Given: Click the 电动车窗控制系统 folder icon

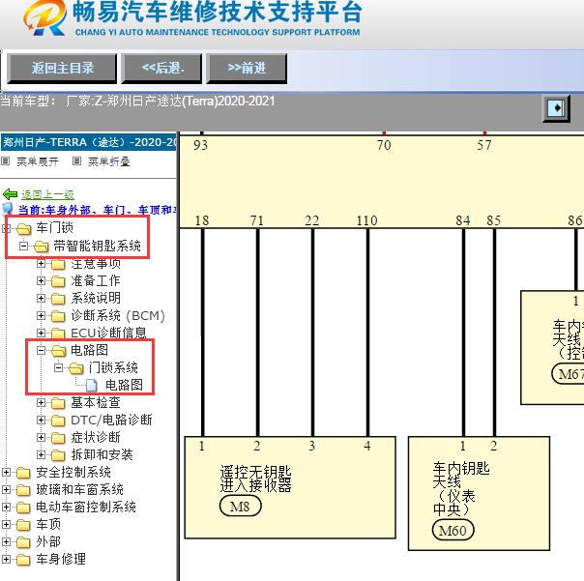Looking at the screenshot, I should coord(23,508).
